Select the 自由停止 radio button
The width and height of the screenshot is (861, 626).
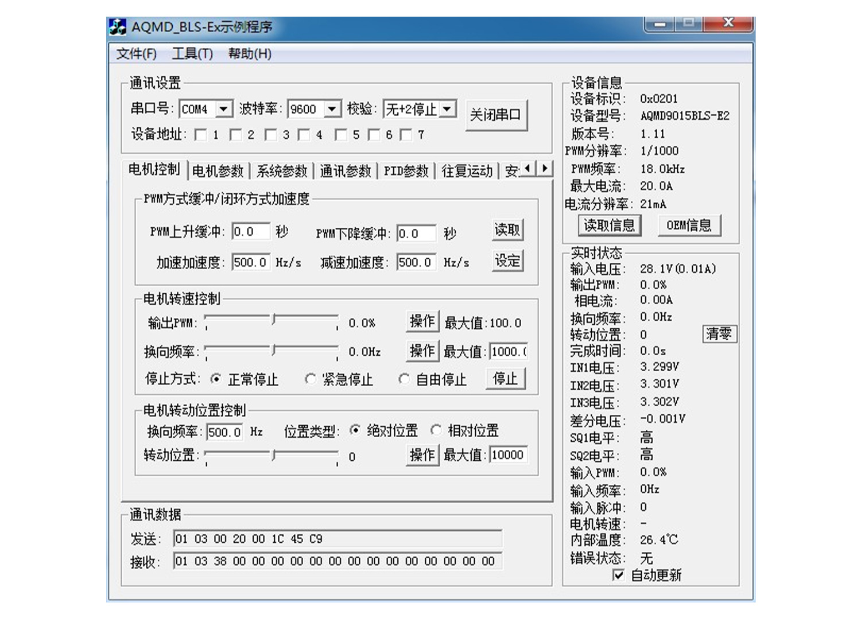(404, 379)
